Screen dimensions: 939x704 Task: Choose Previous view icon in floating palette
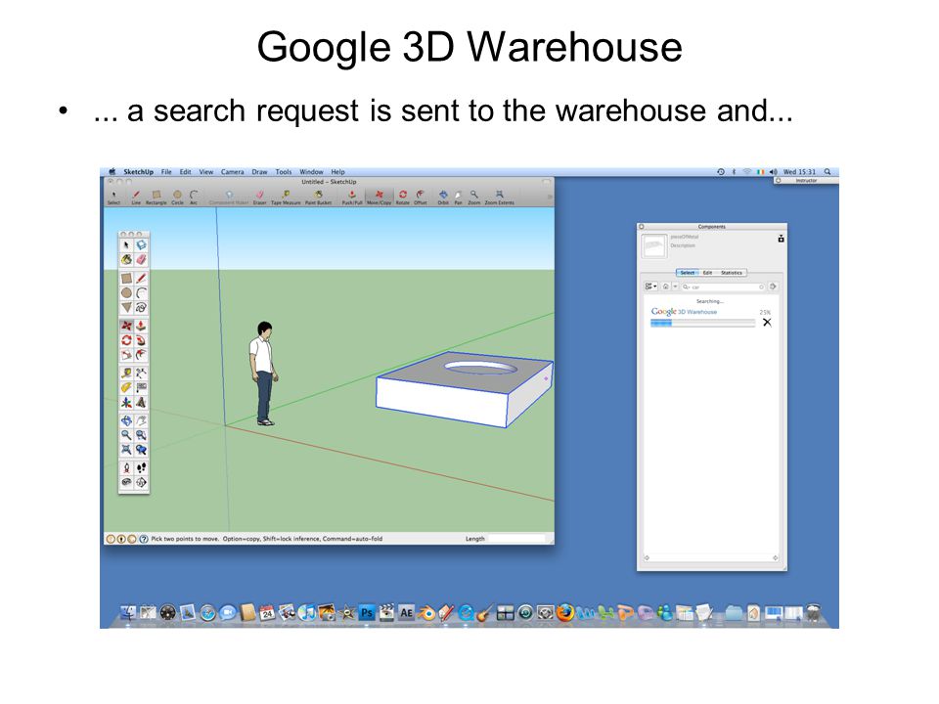[141, 450]
